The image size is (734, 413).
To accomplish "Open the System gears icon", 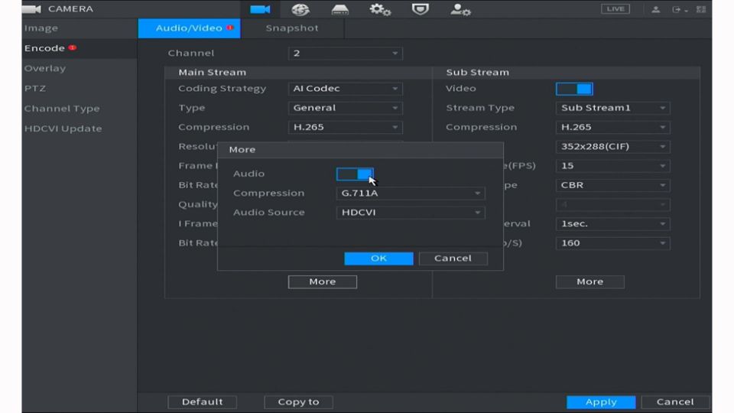I will point(380,9).
